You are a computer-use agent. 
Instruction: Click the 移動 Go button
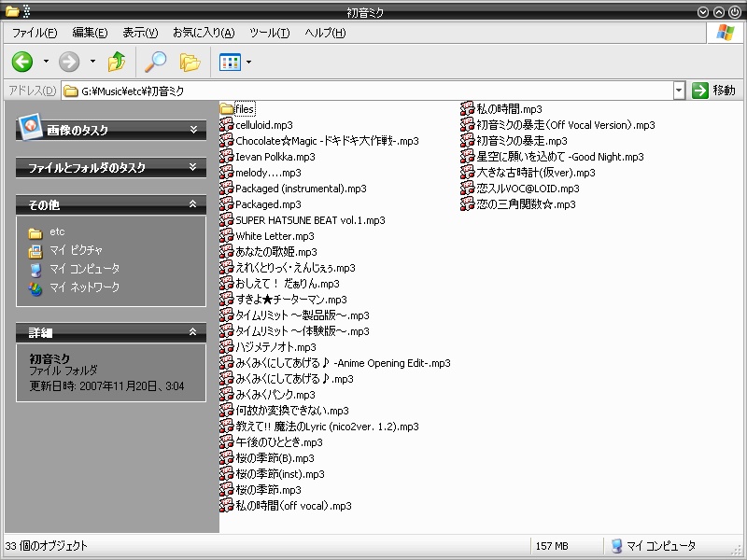713,91
